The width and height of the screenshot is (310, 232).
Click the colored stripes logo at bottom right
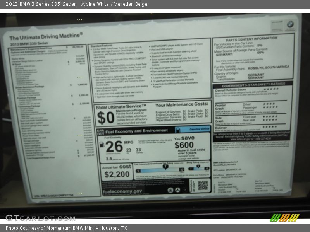284,217
